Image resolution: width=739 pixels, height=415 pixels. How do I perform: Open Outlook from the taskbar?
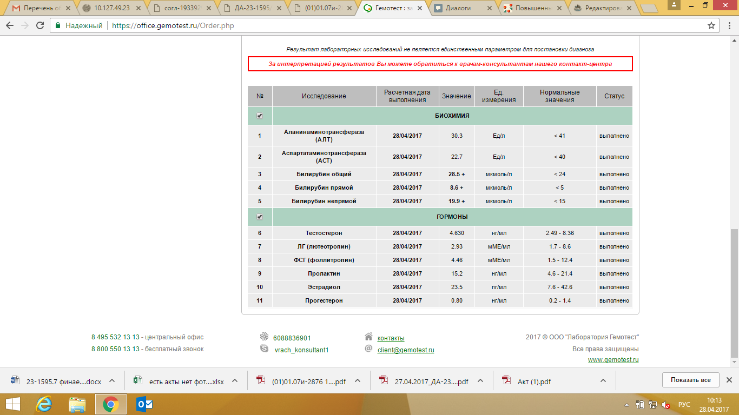[x=144, y=404]
